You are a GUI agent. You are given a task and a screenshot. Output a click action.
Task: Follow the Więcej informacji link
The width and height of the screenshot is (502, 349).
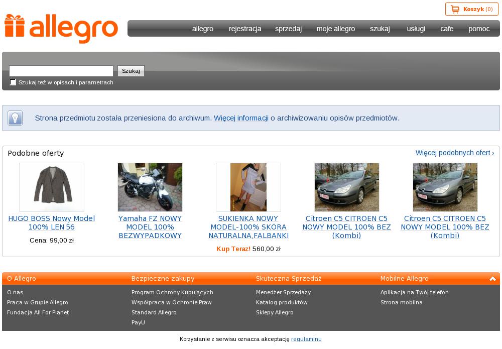pos(241,118)
